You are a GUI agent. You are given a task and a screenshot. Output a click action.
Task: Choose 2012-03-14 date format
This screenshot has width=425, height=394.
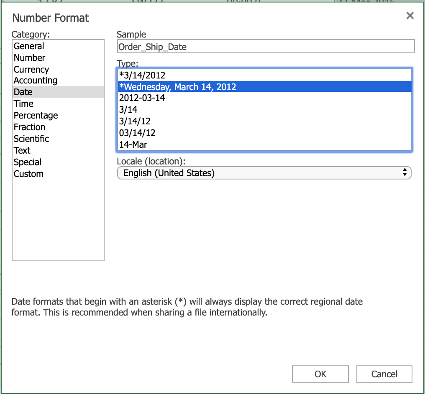pos(142,98)
